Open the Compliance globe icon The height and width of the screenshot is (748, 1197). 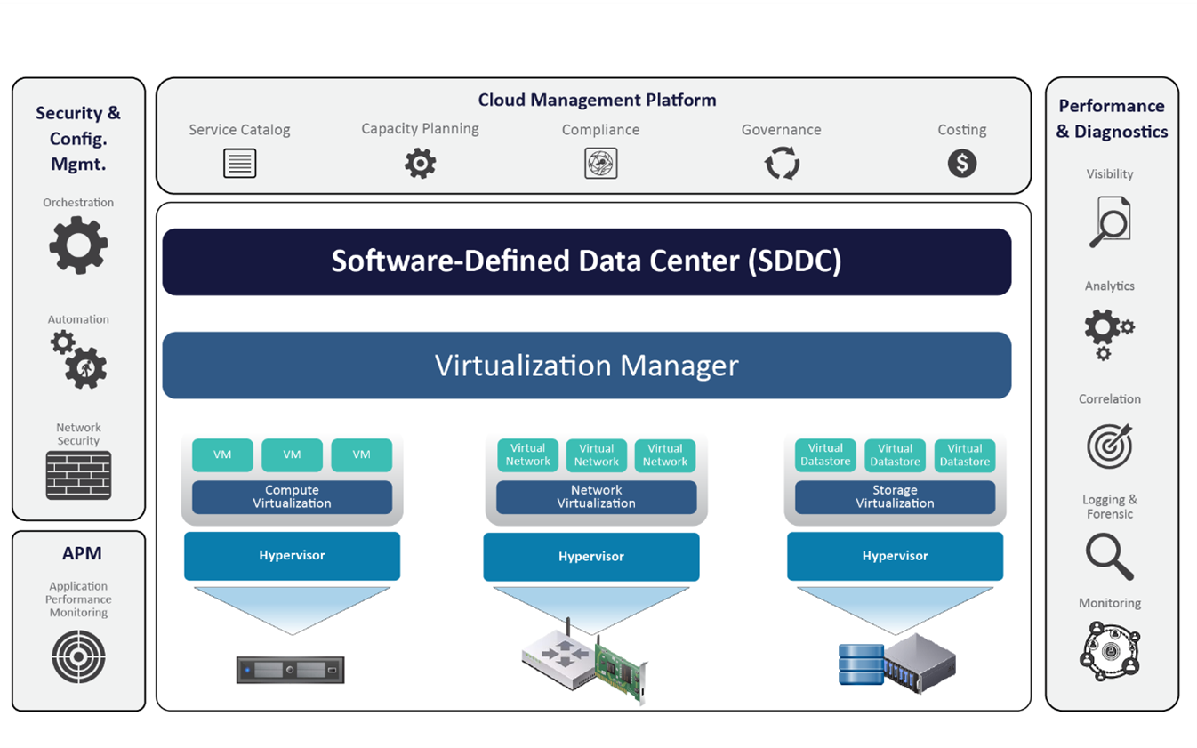click(x=600, y=163)
